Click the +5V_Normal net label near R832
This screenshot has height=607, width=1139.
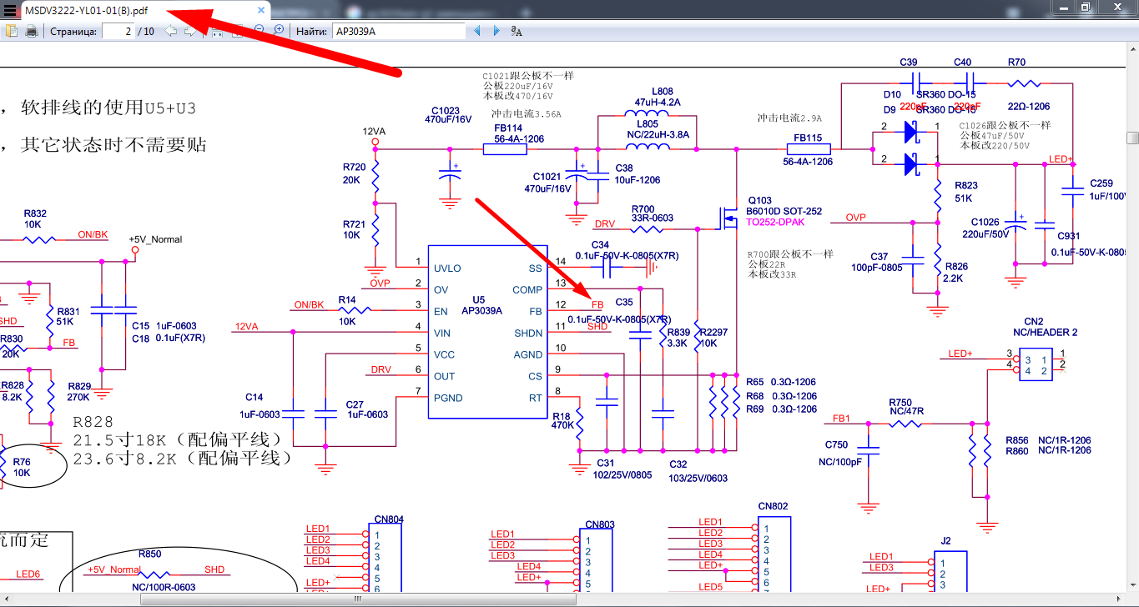pyautogui.click(x=155, y=239)
